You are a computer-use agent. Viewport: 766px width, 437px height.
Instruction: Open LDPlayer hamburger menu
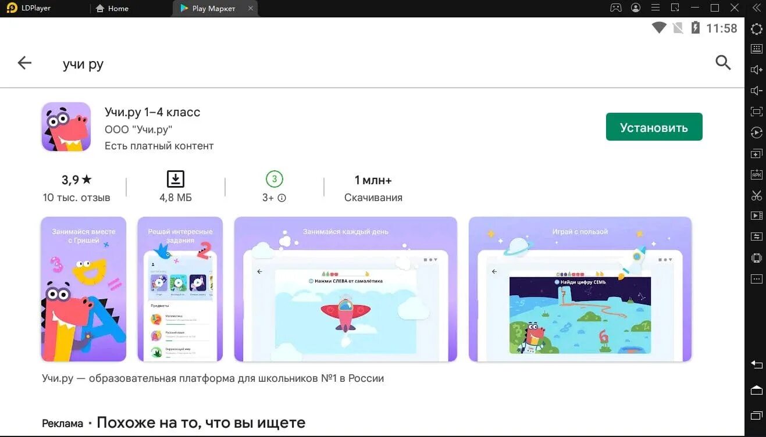click(x=655, y=8)
